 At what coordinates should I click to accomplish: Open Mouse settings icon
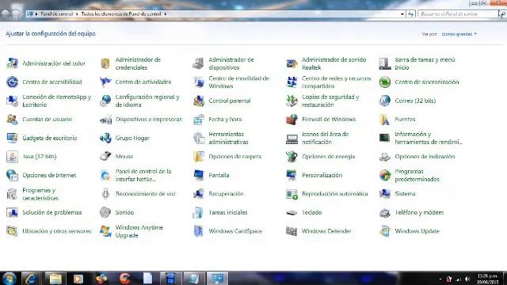point(105,157)
